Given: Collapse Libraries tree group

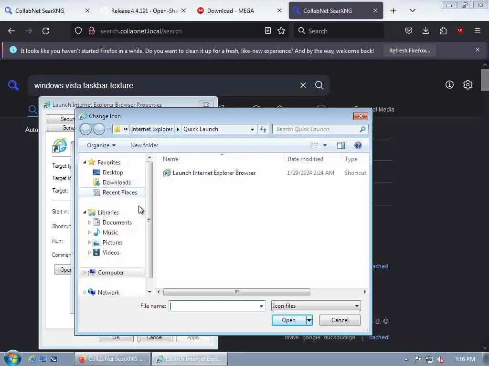Looking at the screenshot, I should pos(85,212).
